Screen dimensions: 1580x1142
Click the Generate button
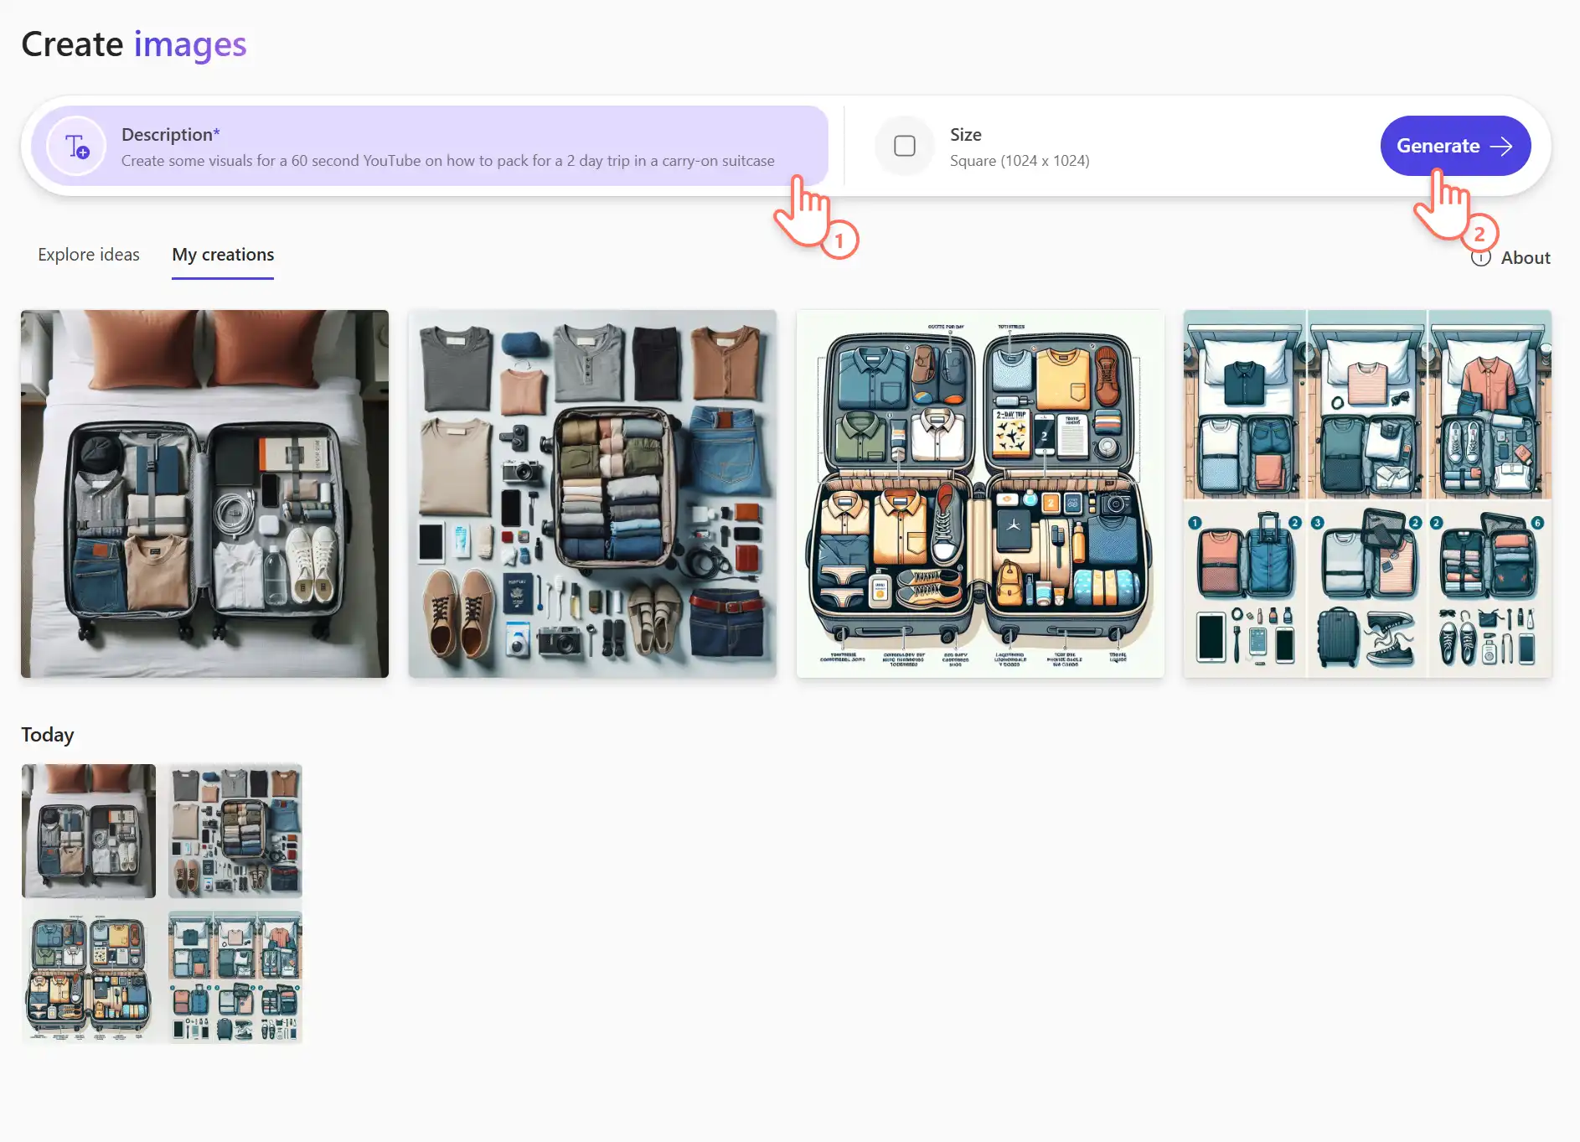pos(1455,146)
